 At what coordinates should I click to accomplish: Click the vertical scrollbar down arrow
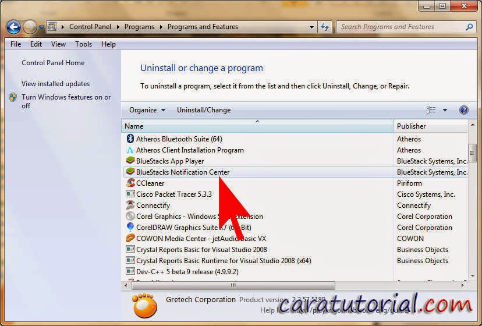pos(473,276)
